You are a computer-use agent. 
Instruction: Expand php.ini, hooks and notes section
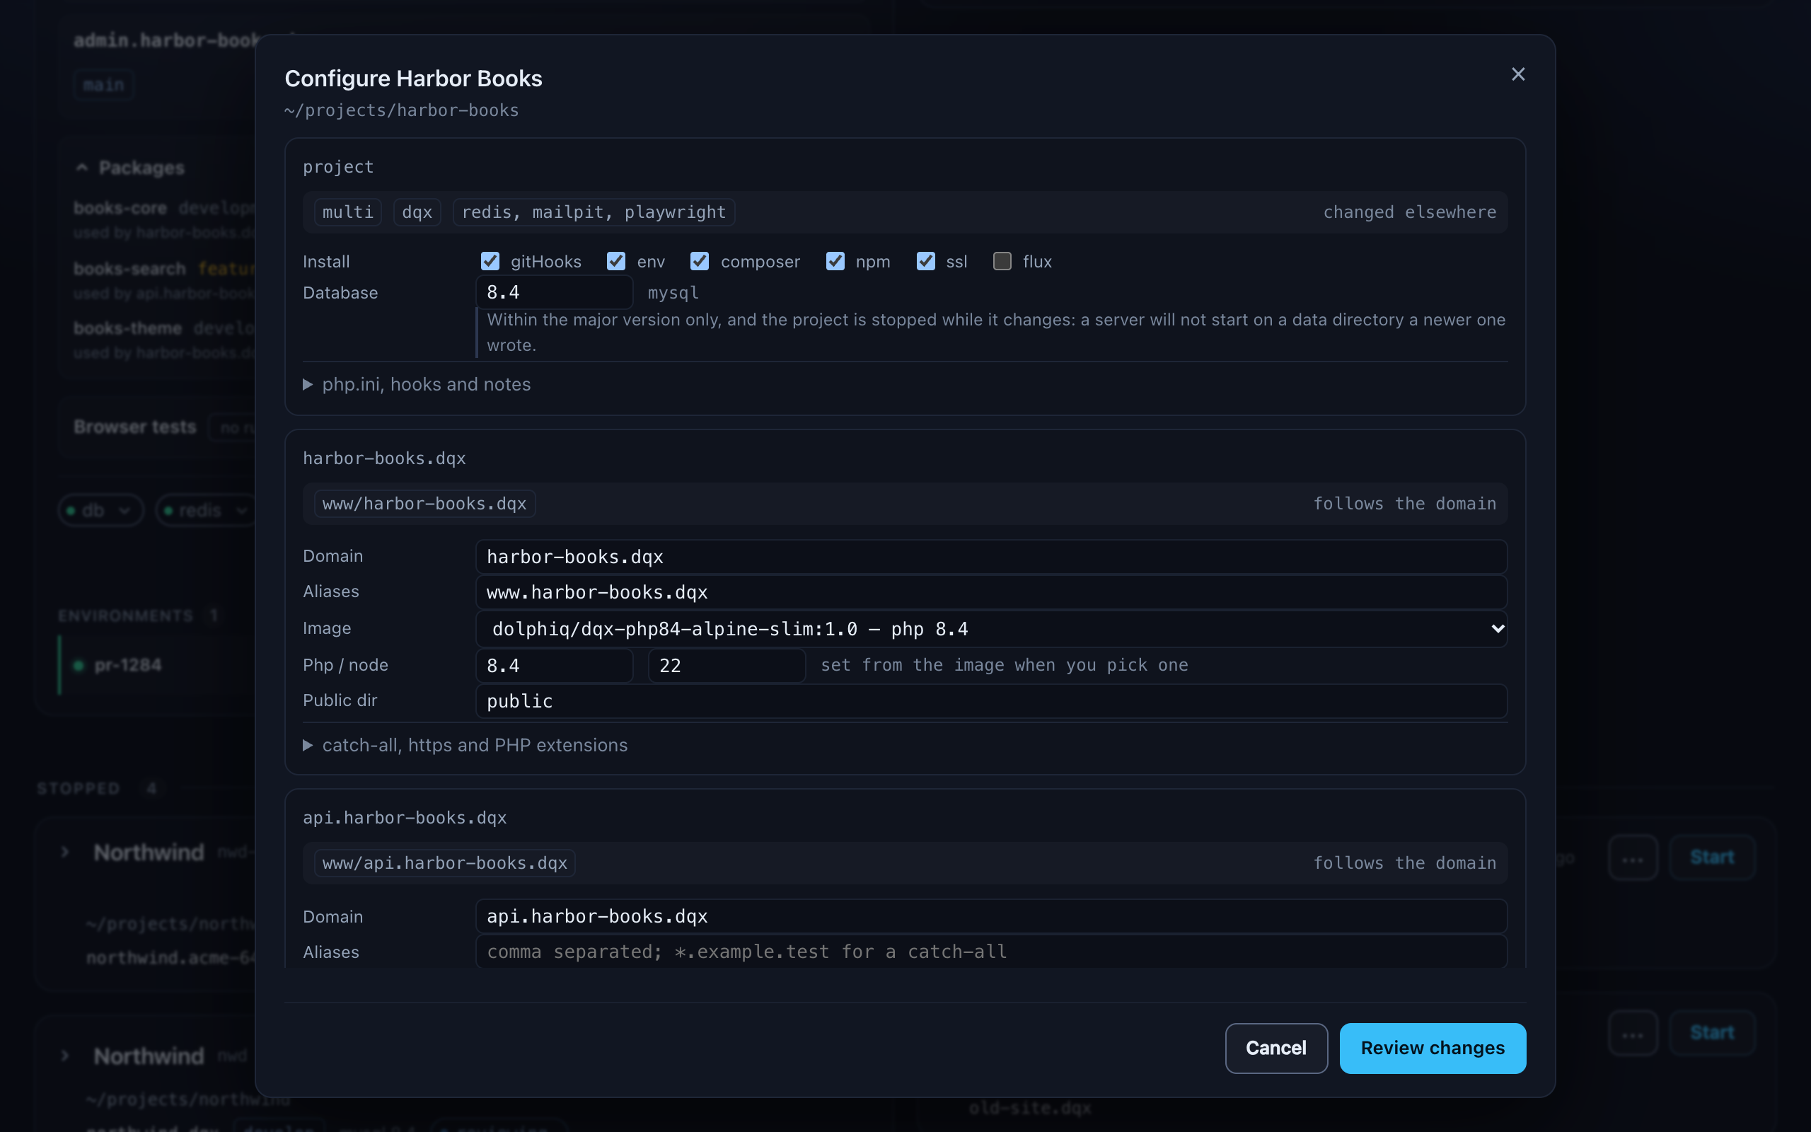click(417, 384)
